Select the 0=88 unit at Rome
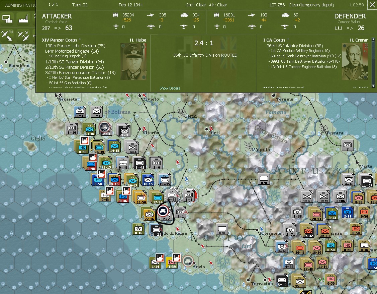The width and height of the screenshot is (377, 294). (172, 196)
